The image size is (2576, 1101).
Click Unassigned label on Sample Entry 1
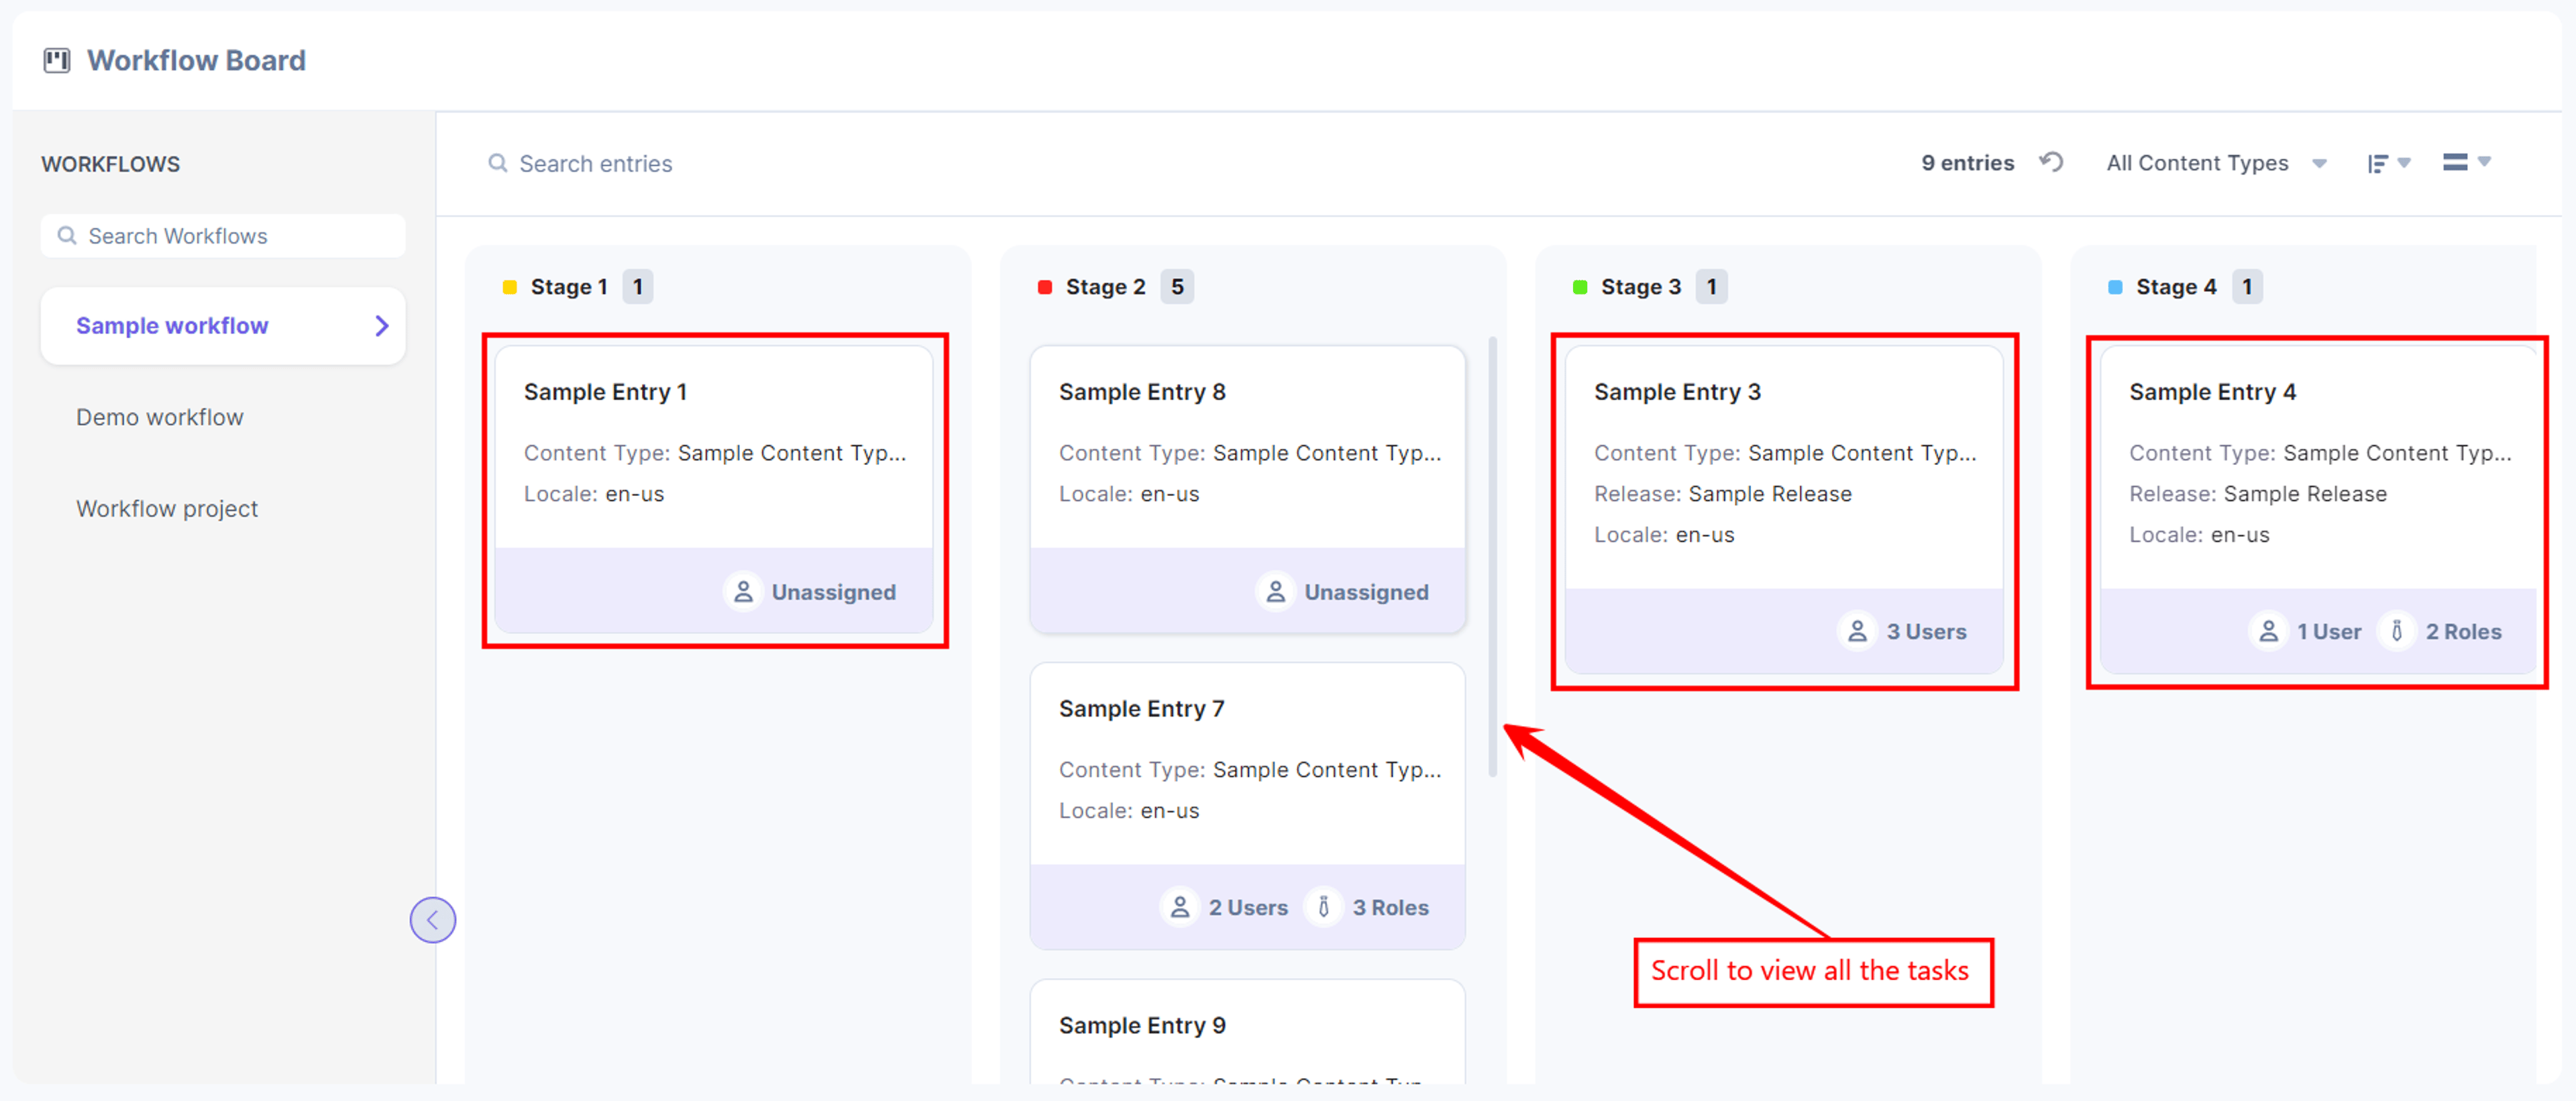point(833,593)
